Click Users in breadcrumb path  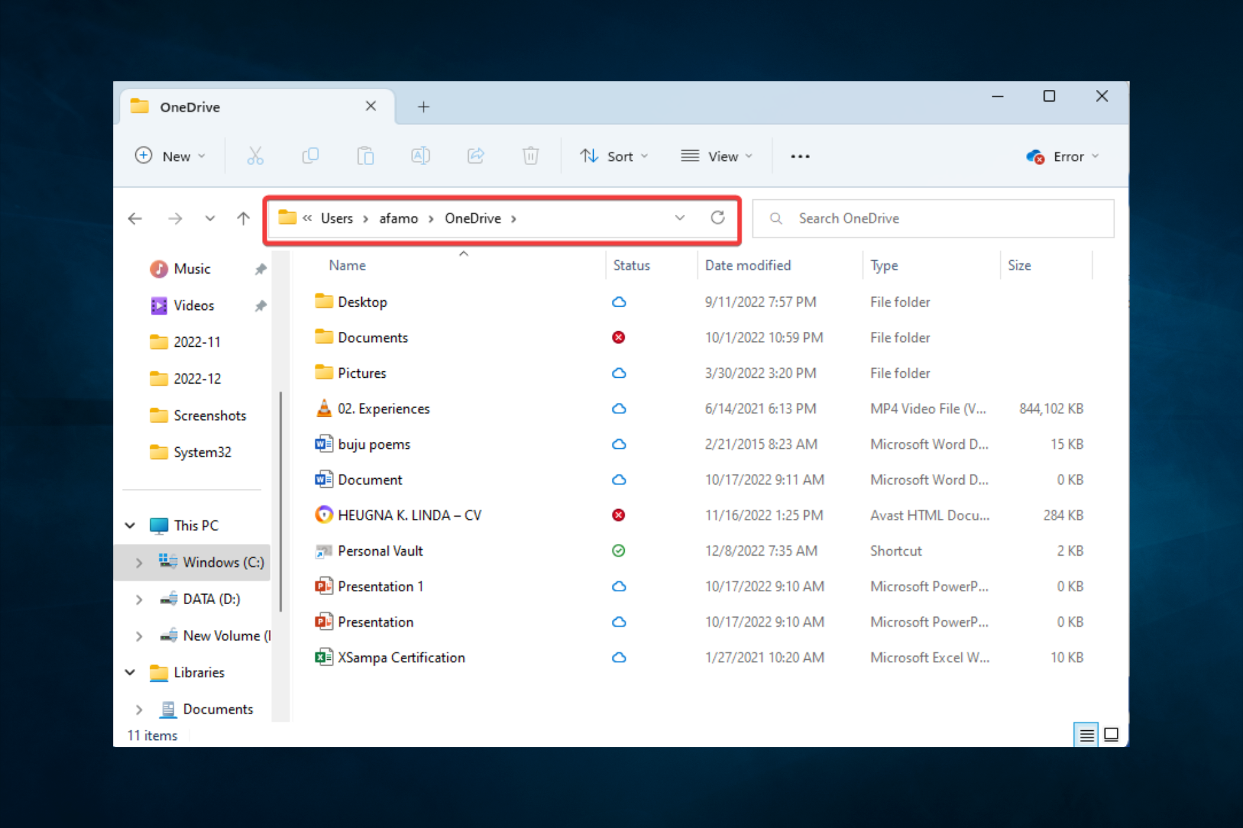tap(337, 219)
